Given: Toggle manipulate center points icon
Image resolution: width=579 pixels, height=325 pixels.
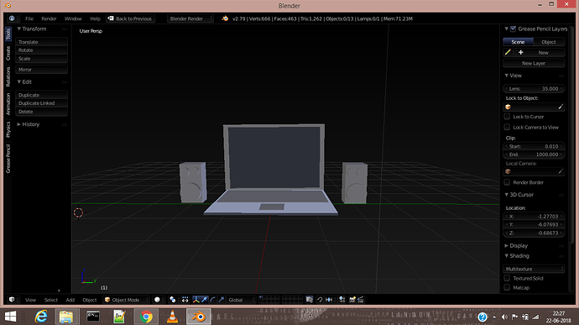Looking at the screenshot, I should [x=185, y=300].
